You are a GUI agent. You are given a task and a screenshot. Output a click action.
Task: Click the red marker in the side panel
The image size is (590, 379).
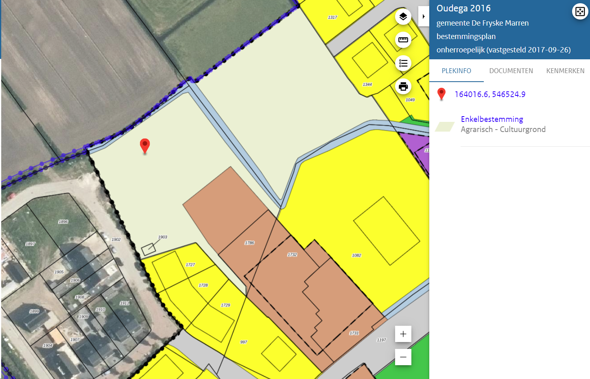point(441,94)
